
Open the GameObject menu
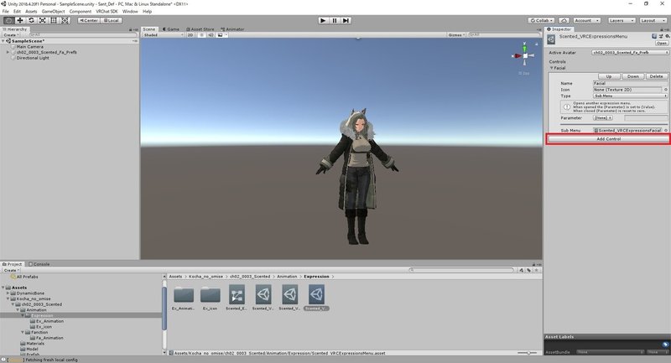click(x=53, y=12)
